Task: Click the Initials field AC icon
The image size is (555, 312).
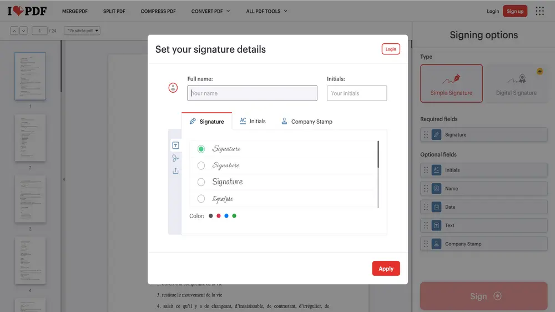Action: point(436,170)
